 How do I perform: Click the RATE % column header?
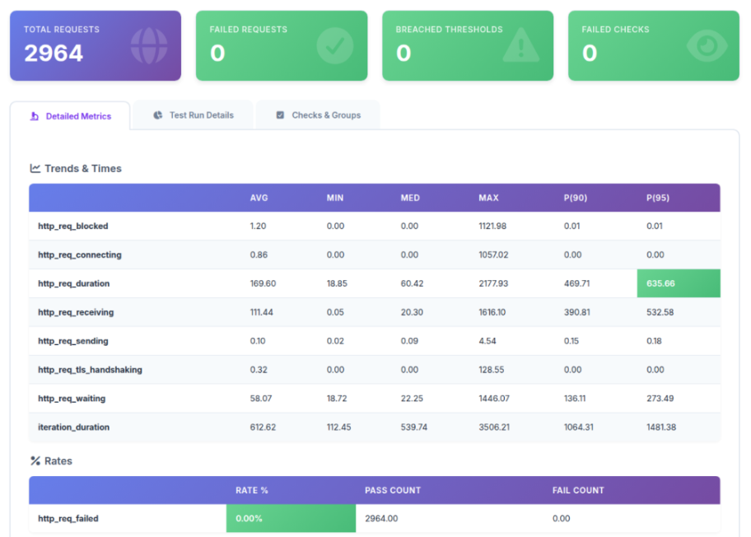click(252, 491)
